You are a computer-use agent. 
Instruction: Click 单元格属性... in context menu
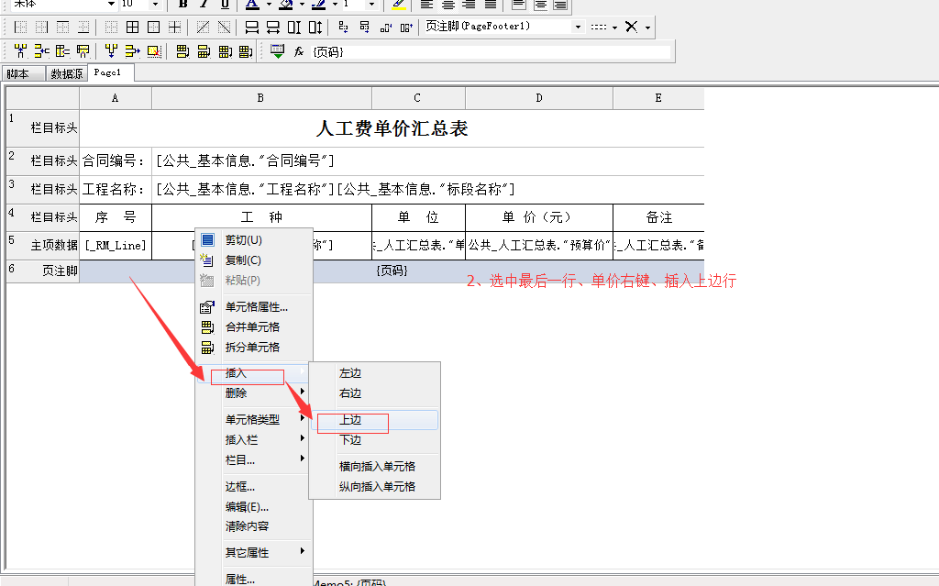point(256,307)
